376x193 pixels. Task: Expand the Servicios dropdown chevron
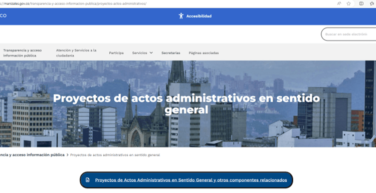151,53
